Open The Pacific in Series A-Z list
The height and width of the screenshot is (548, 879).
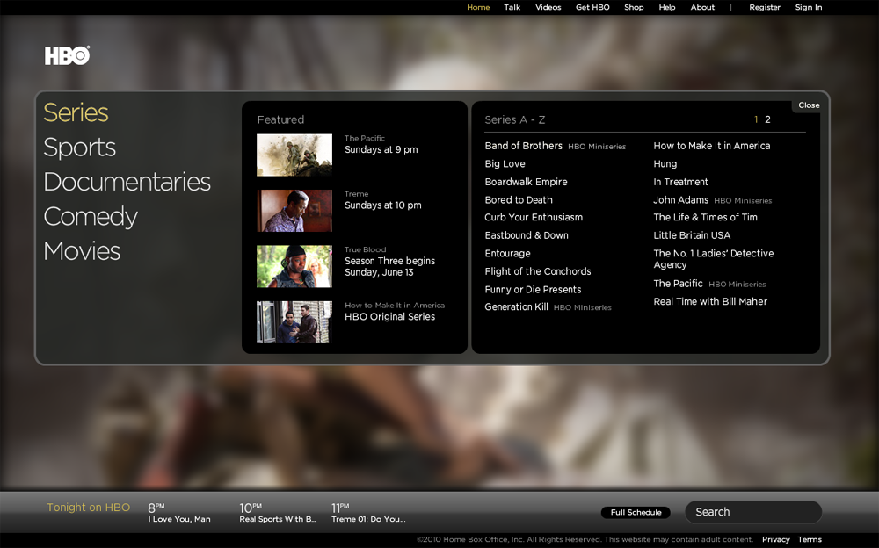[x=678, y=284]
